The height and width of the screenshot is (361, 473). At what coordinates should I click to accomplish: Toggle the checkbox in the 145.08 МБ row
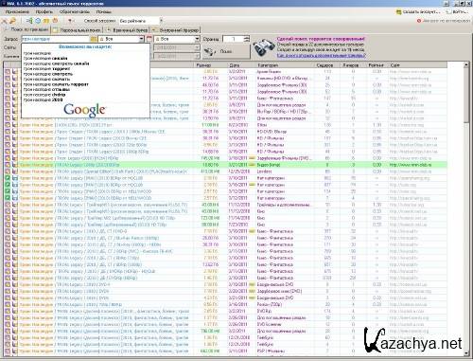8,158
